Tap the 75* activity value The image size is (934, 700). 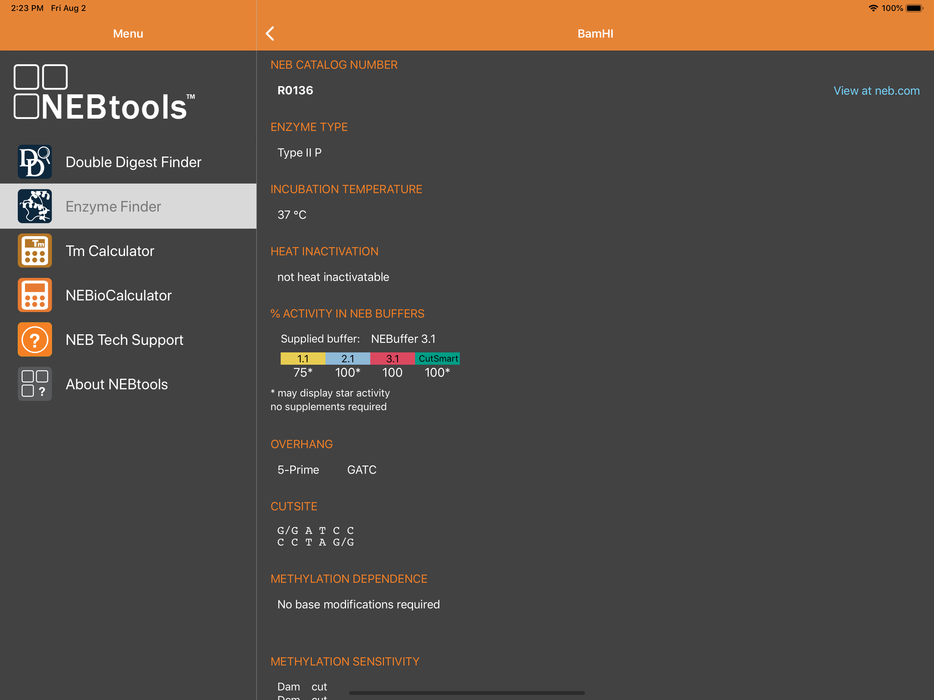[x=303, y=372]
